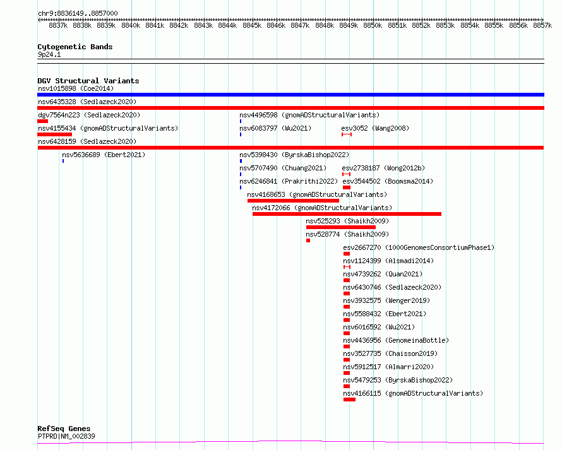Image resolution: width=562 pixels, height=450 pixels.
Task: Select nsv5588432 (Ebert2021) variant
Action: tap(385, 314)
